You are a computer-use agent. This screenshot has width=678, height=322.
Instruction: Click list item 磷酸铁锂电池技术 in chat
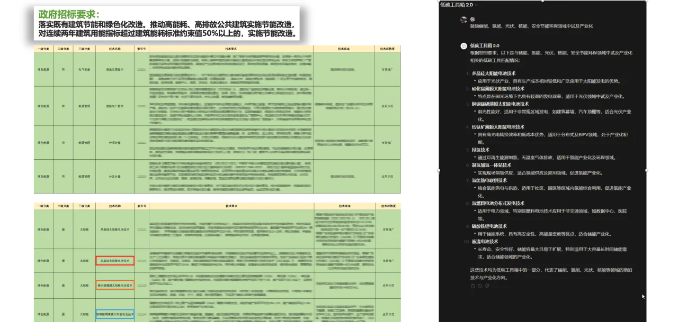489,226
